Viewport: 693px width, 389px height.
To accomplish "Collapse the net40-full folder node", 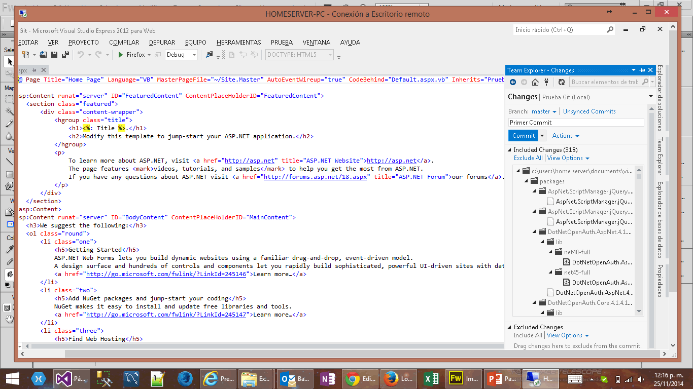I will (x=551, y=252).
